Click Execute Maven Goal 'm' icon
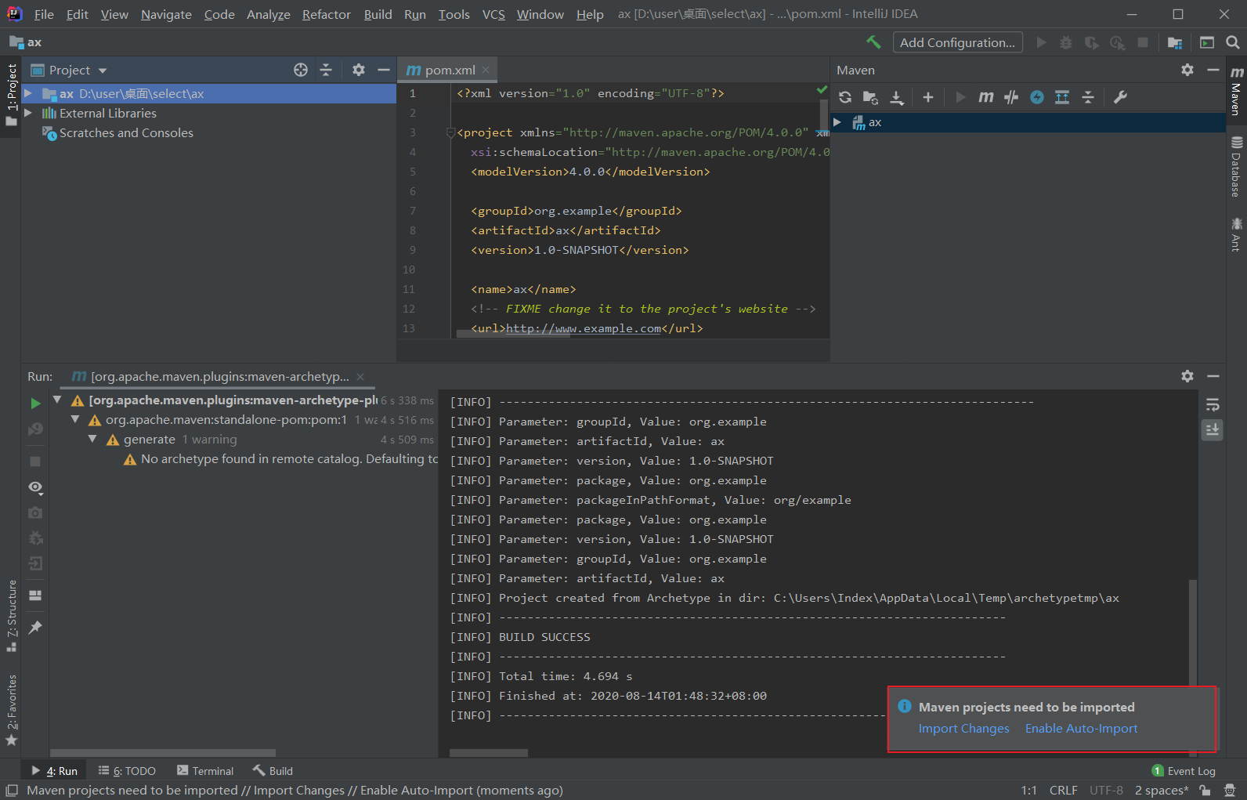The height and width of the screenshot is (800, 1247). click(x=986, y=97)
